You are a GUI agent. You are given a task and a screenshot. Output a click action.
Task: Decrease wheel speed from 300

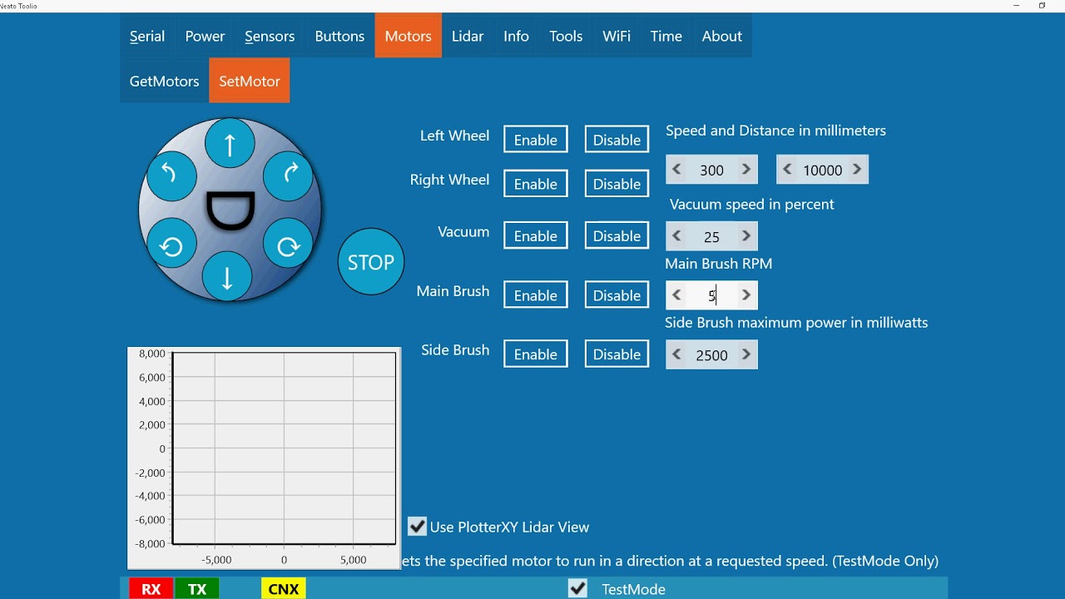click(x=676, y=170)
